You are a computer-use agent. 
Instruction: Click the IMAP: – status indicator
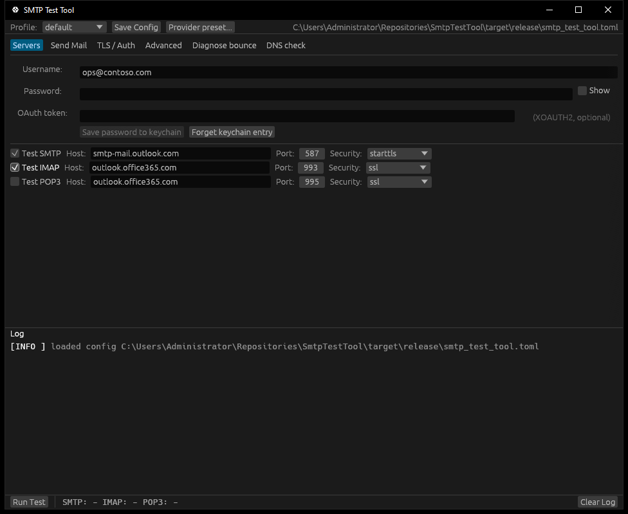(120, 502)
